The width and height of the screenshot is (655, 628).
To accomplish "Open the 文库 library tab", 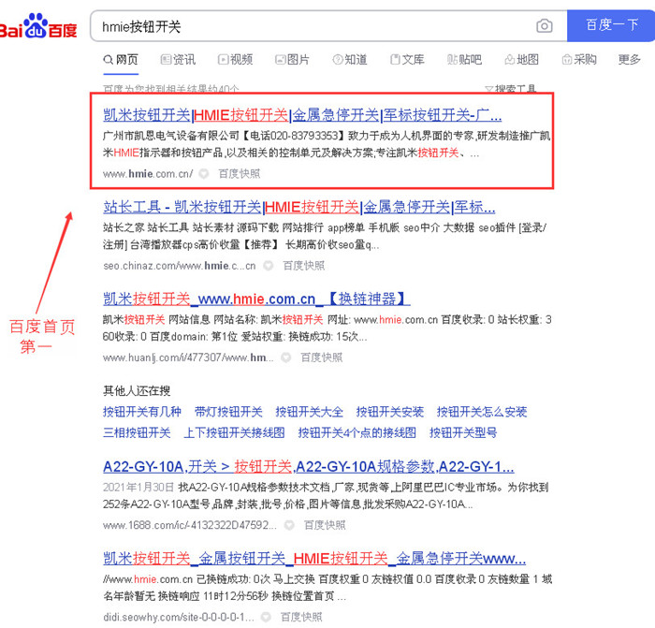I will 406,60.
